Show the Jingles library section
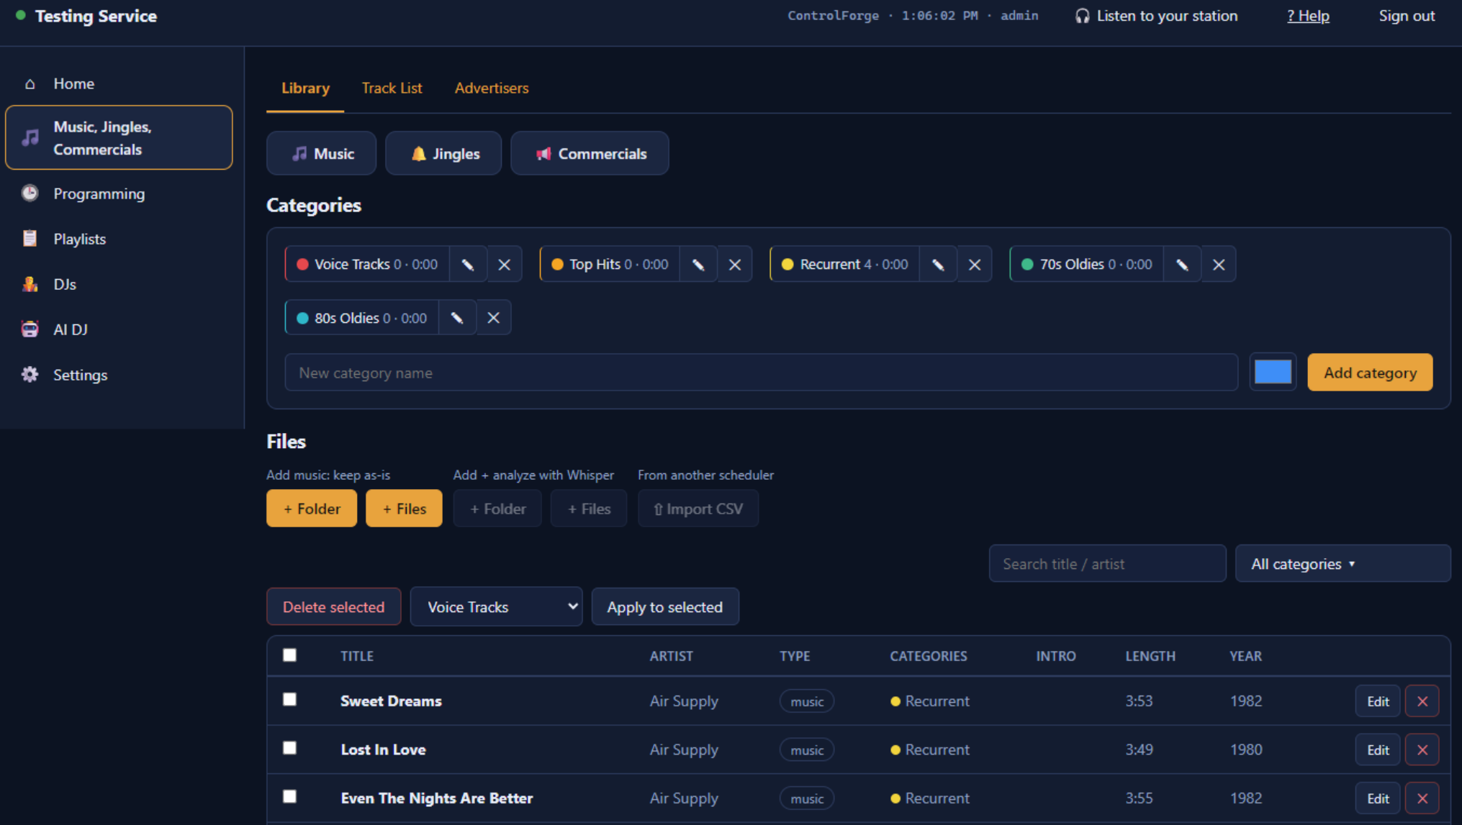 (x=443, y=153)
